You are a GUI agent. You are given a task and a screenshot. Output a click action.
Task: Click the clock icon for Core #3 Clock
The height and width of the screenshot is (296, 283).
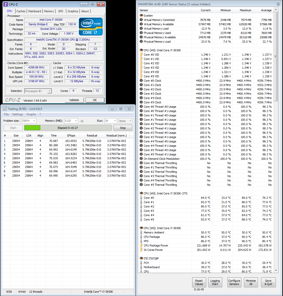point(141,94)
